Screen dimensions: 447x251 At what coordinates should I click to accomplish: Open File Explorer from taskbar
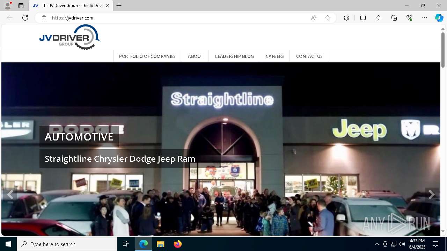click(x=161, y=244)
